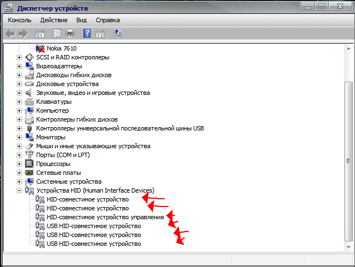
Task: Expand the Процессоры node
Action: (19, 164)
